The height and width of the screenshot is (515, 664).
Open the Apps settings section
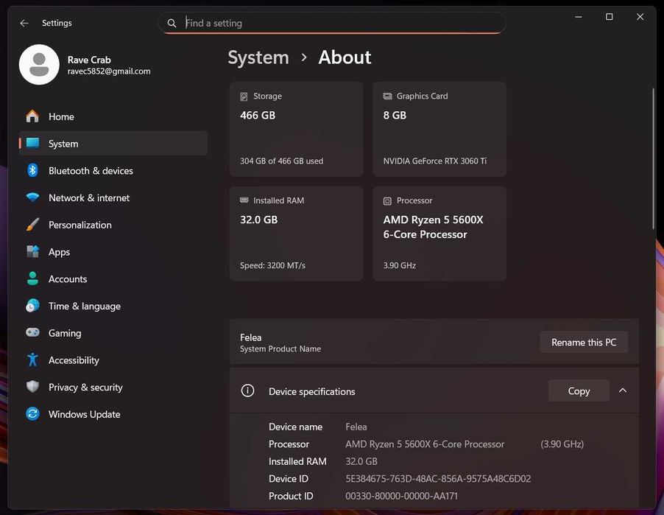[113, 252]
